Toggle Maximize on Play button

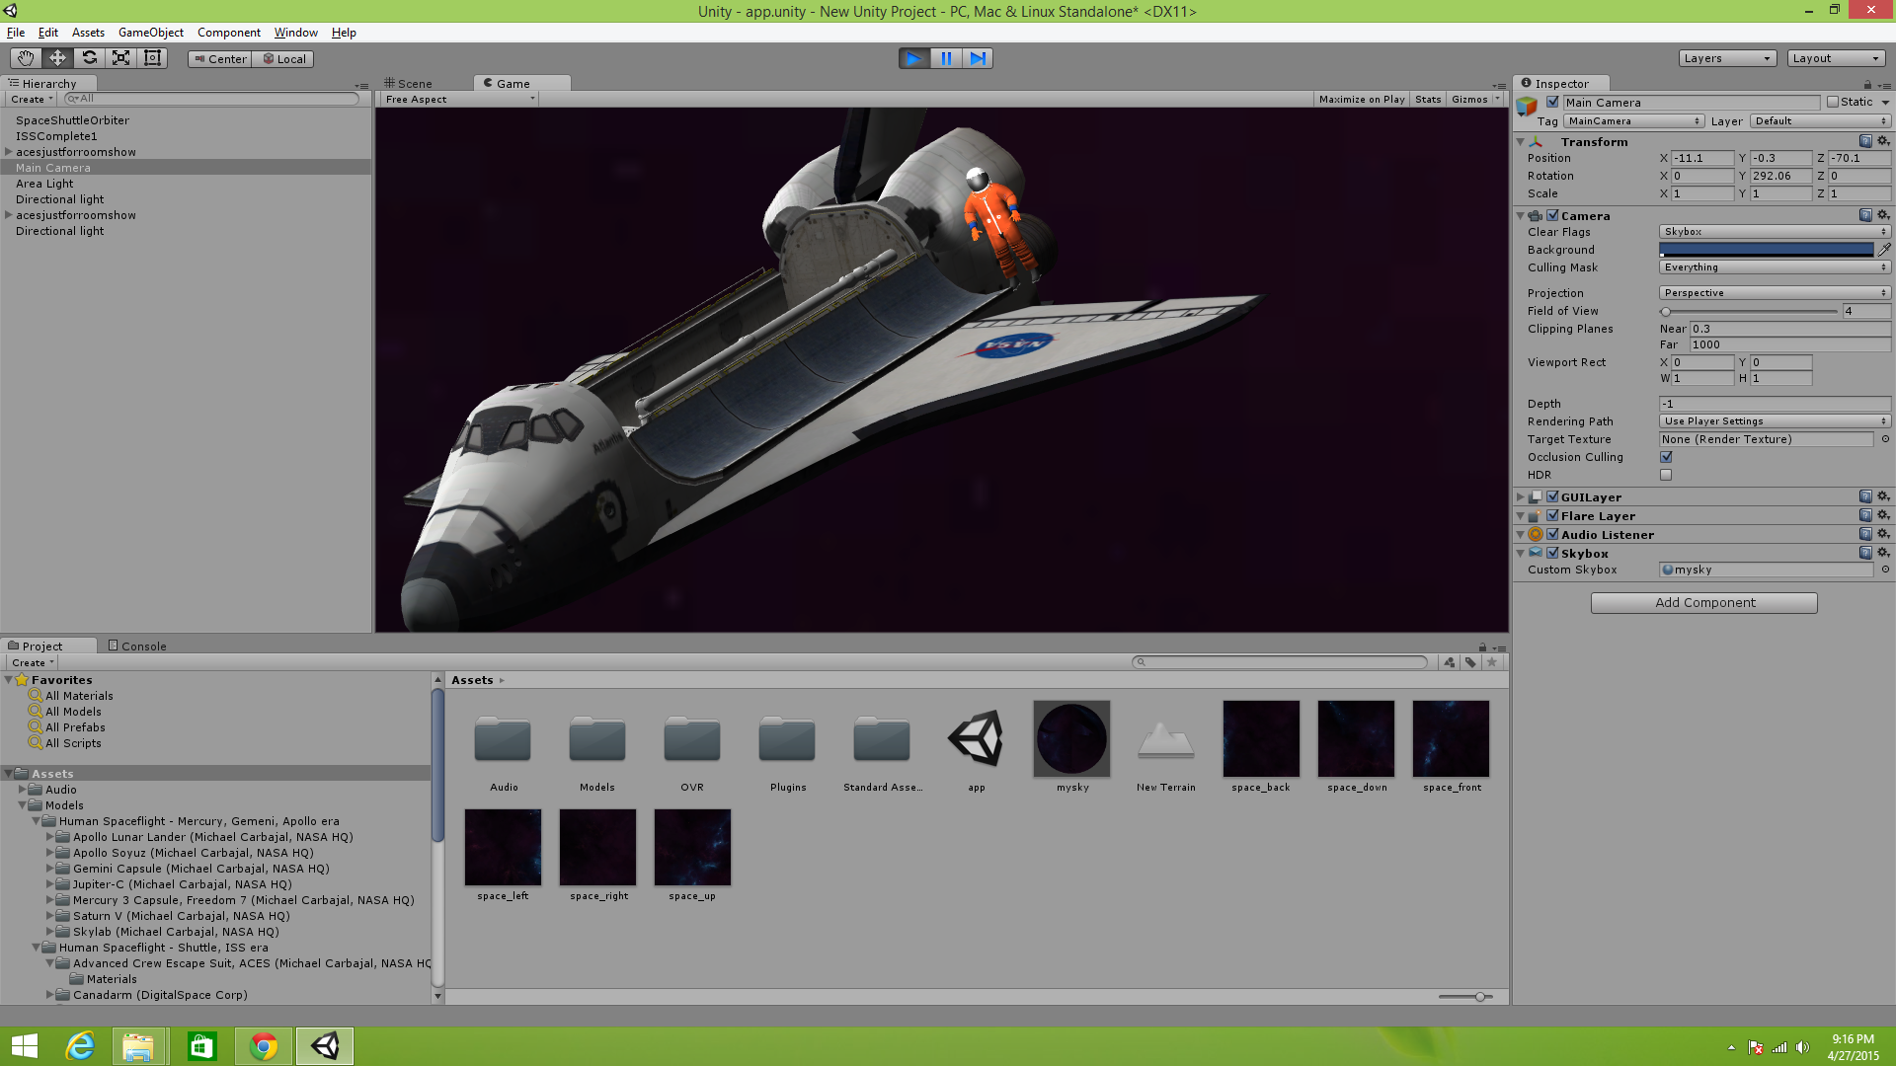click(x=1361, y=99)
